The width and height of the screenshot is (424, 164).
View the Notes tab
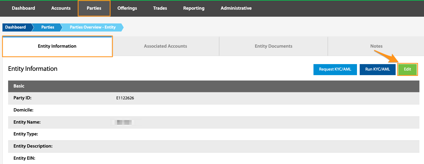pos(376,46)
